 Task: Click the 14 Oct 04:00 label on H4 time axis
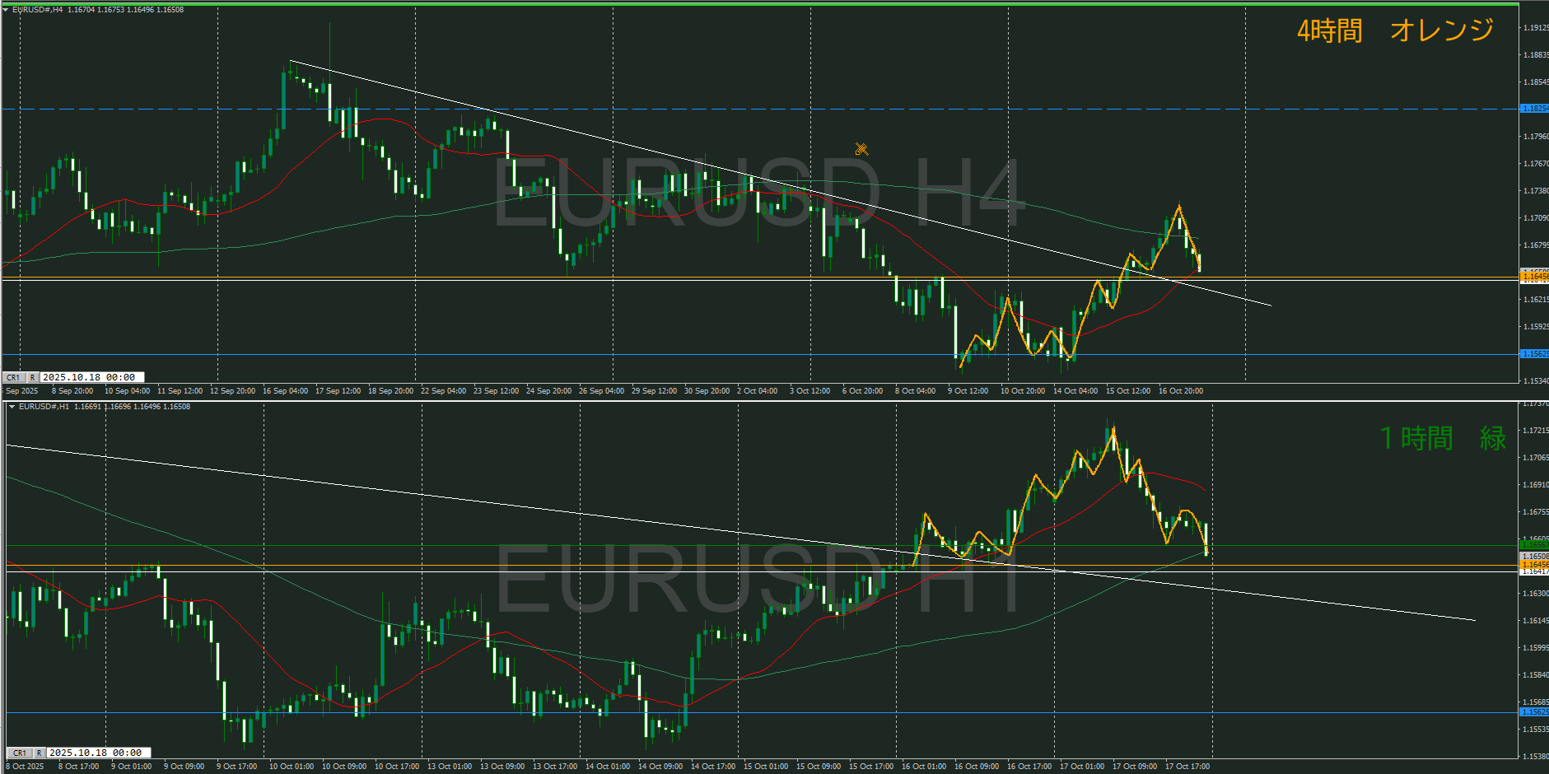[1075, 391]
